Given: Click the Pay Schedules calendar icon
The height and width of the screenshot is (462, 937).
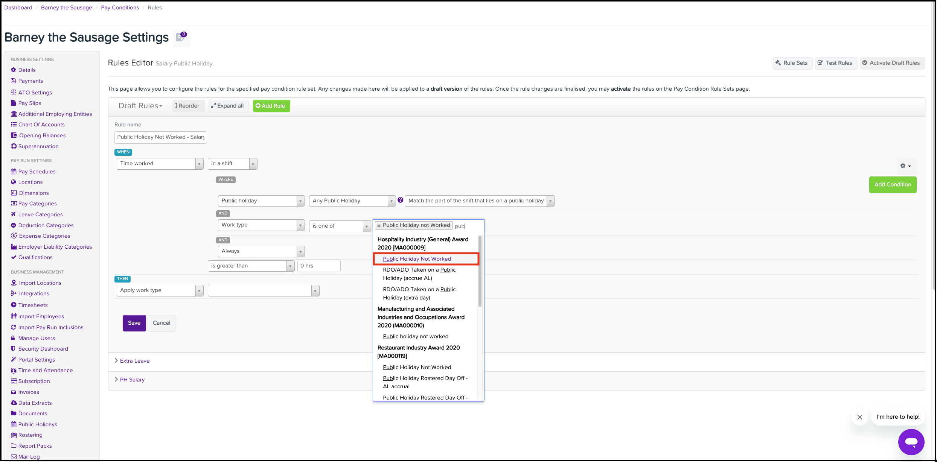Looking at the screenshot, I should (14, 172).
